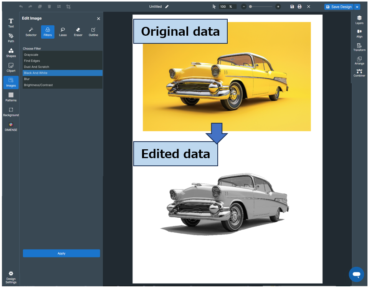
Task: Switch to the Lasso tab
Action: coord(63,32)
